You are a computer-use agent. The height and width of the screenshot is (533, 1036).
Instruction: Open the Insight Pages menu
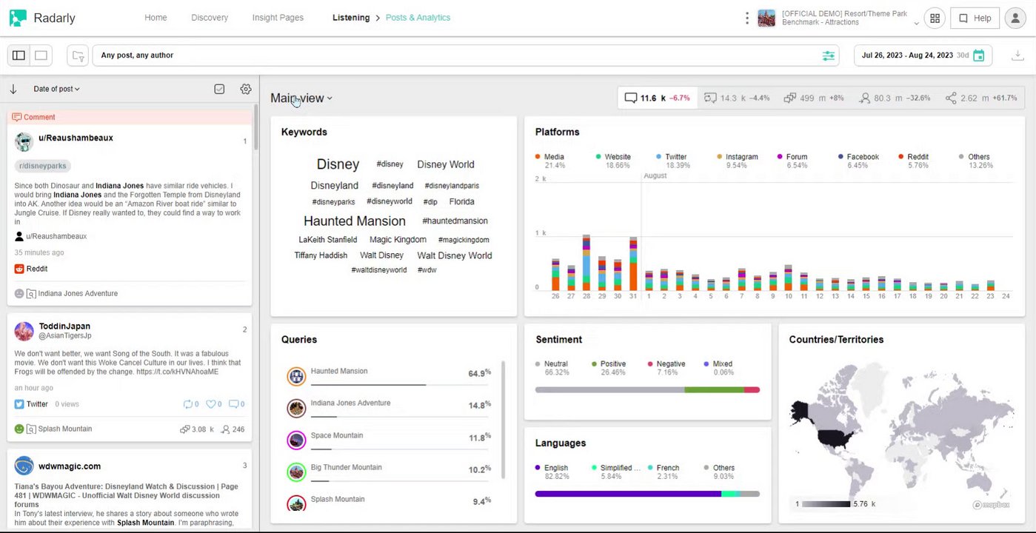[x=278, y=18]
